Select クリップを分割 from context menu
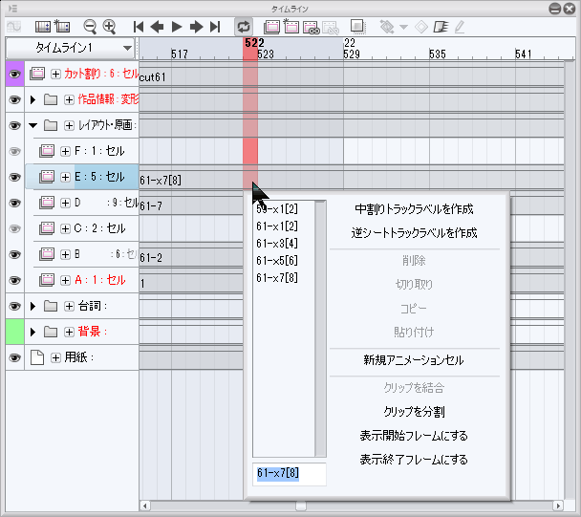The width and height of the screenshot is (581, 517). coord(414,412)
